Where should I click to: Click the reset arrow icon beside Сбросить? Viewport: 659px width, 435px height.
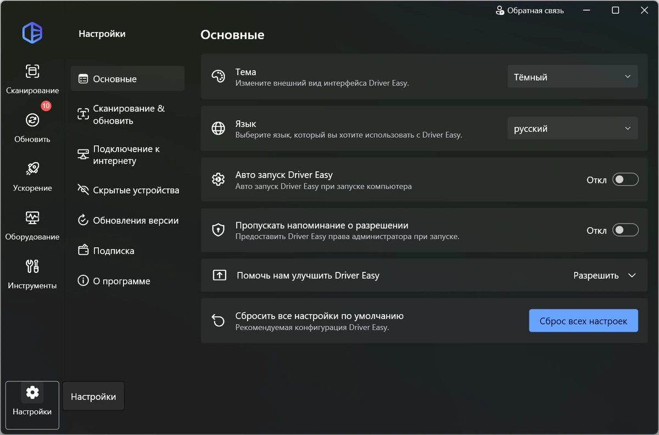coord(219,321)
